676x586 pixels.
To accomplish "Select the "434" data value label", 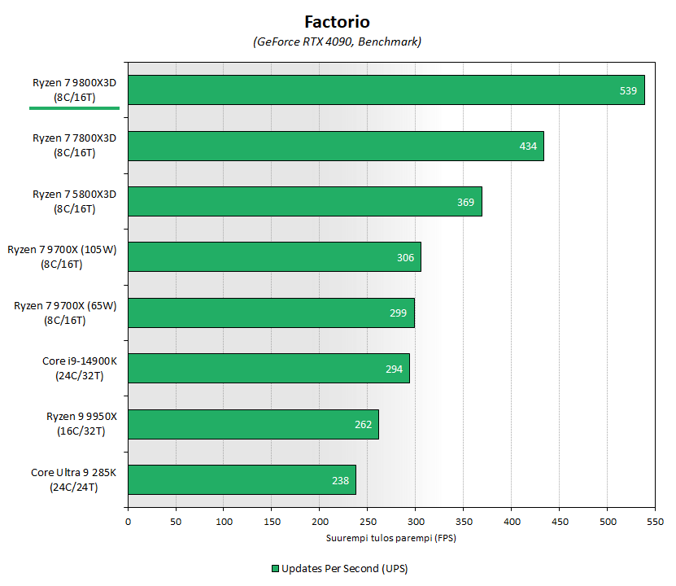I will 528,146.
